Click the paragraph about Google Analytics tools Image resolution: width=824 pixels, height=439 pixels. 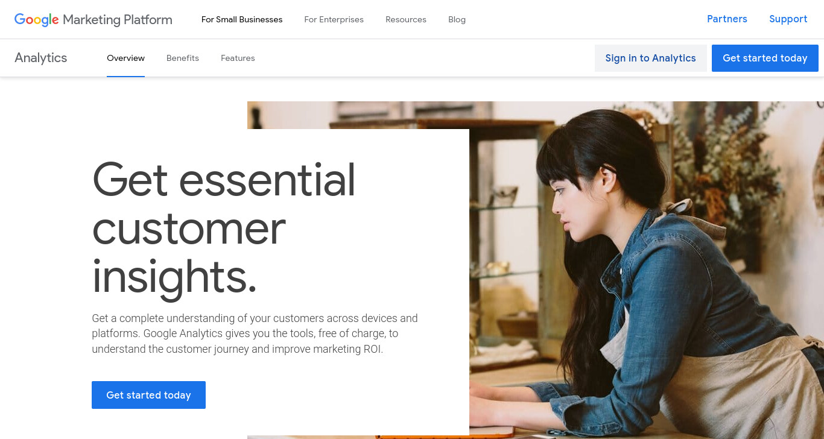coord(255,333)
